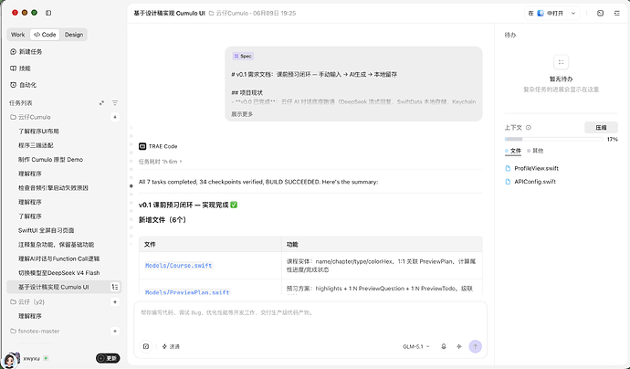
Task: Expand the fsnotes-master folder
Action: pyautogui.click(x=35, y=331)
